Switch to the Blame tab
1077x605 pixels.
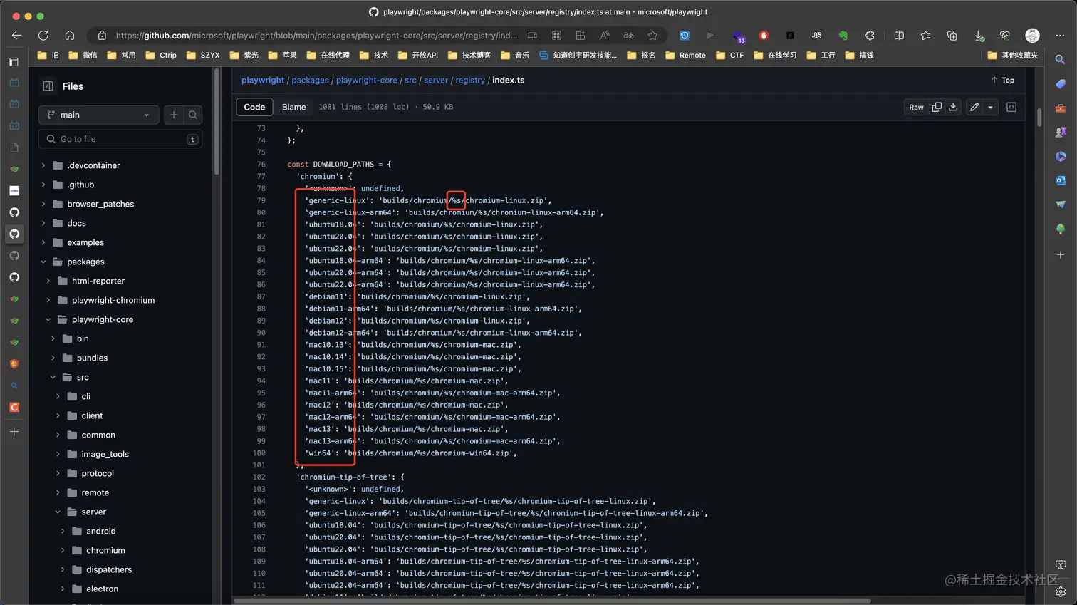pyautogui.click(x=293, y=107)
